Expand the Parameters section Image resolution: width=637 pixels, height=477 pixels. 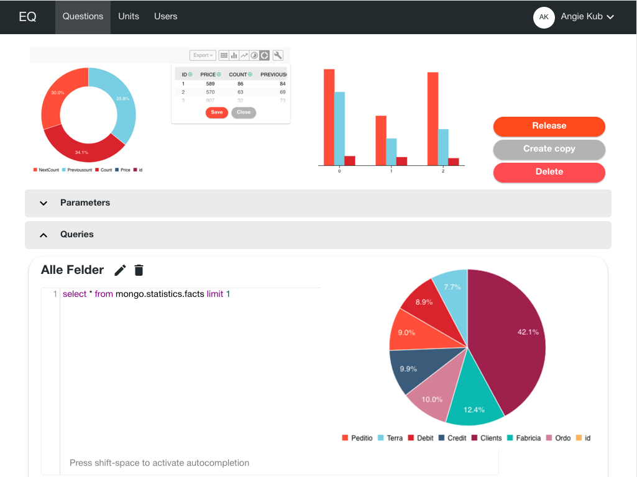pos(44,203)
